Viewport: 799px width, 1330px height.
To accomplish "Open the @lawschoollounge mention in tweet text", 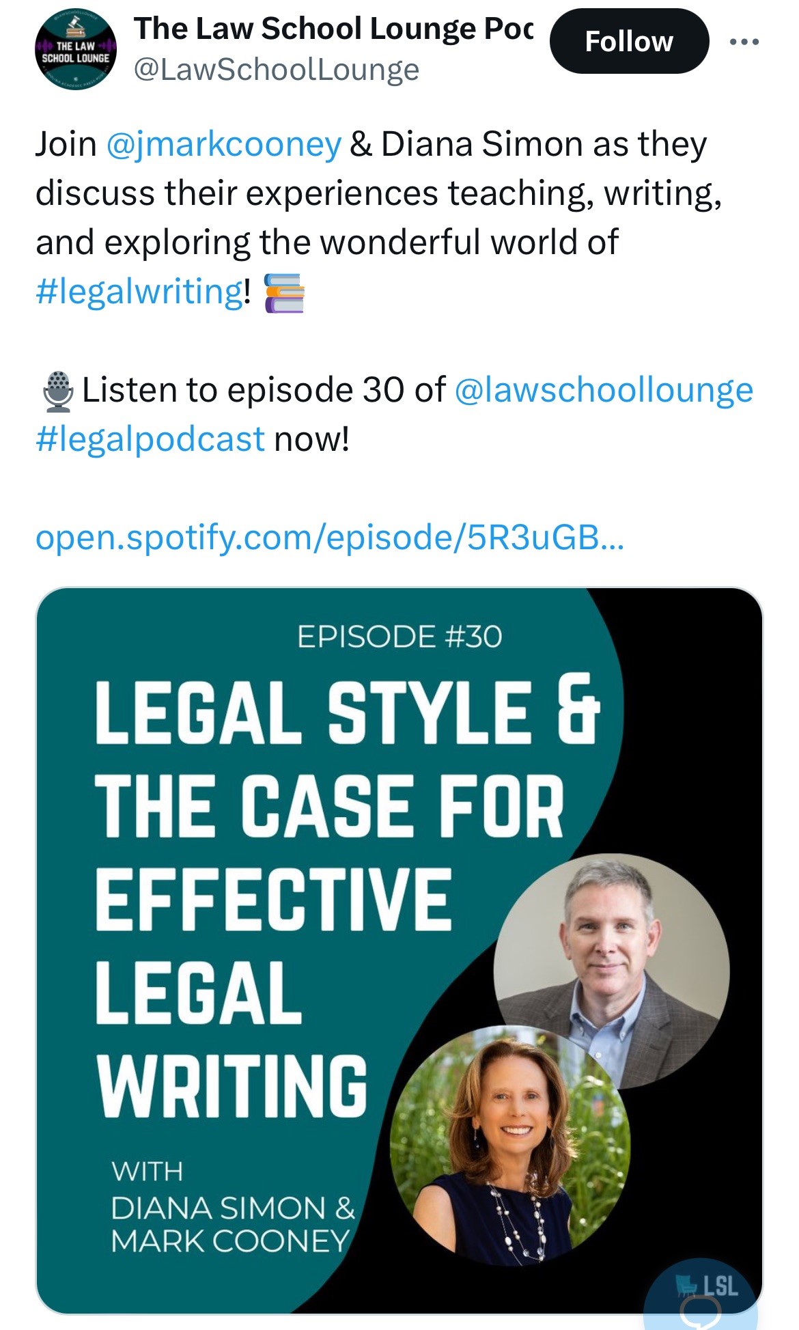I will (603, 390).
